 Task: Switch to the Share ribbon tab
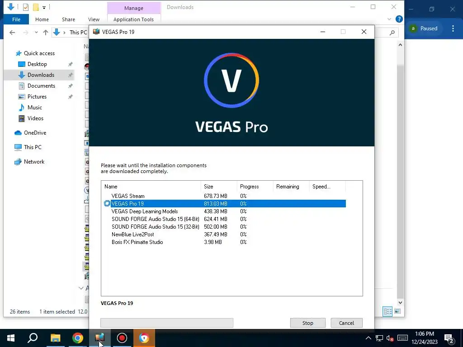(x=68, y=19)
